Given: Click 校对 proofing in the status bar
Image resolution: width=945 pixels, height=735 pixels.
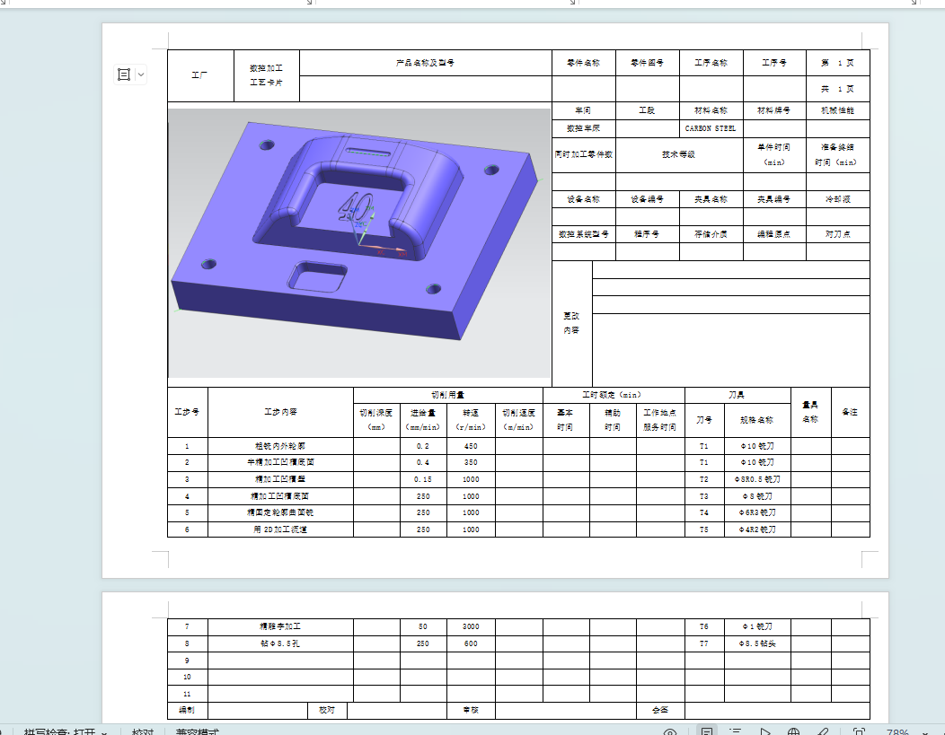Looking at the screenshot, I should [143, 731].
